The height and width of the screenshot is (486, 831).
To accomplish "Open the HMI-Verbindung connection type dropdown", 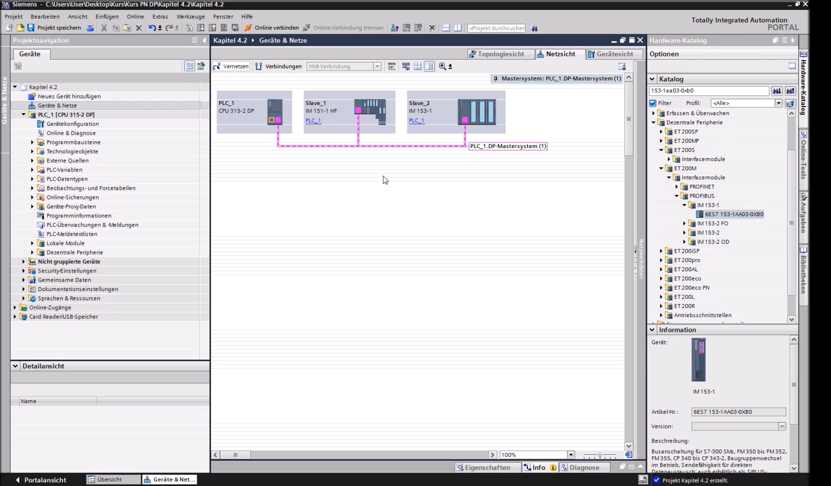I will click(377, 66).
